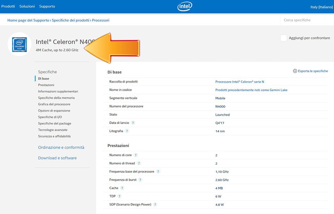Click the 2.60 GHz burst frequency value

click(x=222, y=180)
